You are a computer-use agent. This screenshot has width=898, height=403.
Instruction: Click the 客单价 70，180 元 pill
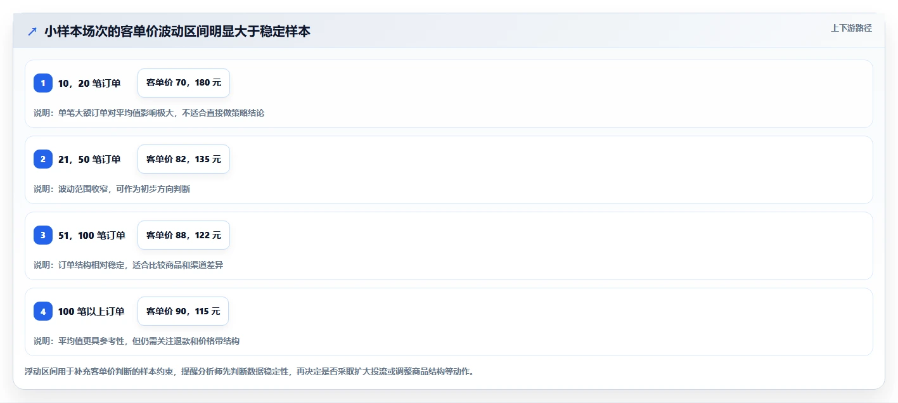pyautogui.click(x=184, y=83)
